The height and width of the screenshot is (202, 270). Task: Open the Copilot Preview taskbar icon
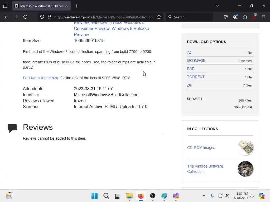[x=262, y=196]
